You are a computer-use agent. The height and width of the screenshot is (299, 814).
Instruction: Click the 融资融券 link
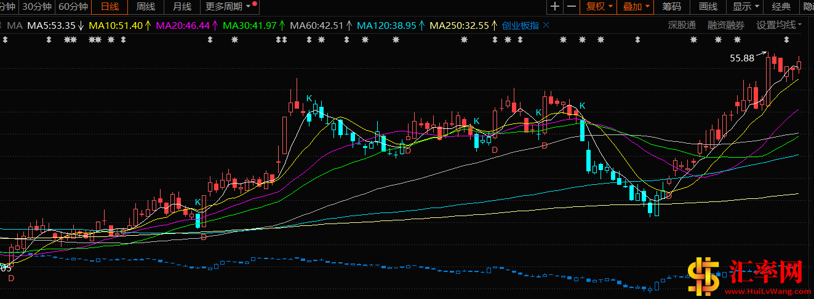pyautogui.click(x=725, y=25)
